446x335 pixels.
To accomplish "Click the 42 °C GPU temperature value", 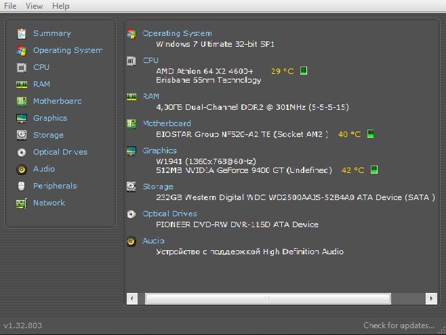I will pyautogui.click(x=353, y=170).
